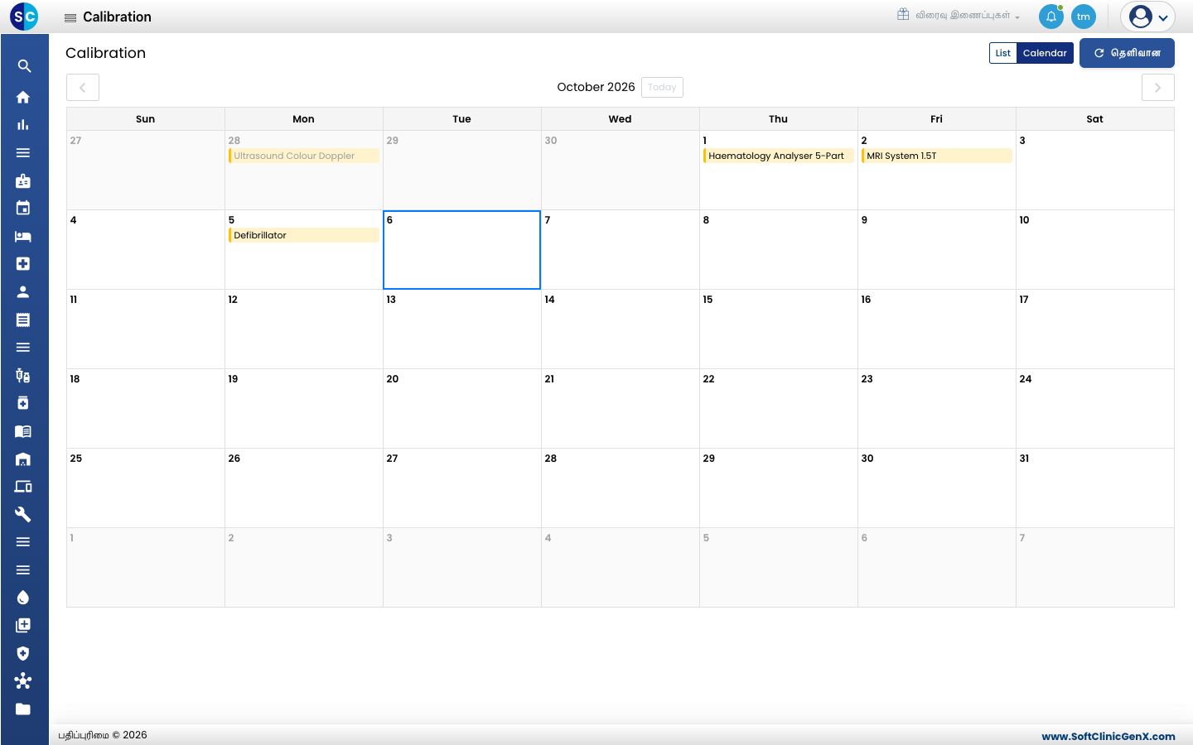Open the Defibrillator event on October 5
The image size is (1193, 745).
304,235
